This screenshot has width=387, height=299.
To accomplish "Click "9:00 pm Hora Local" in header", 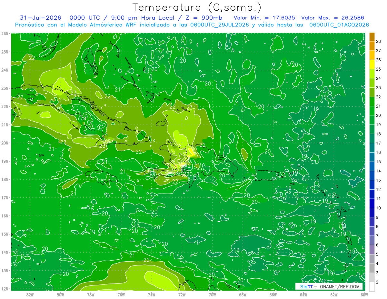I will pyautogui.click(x=143, y=18).
